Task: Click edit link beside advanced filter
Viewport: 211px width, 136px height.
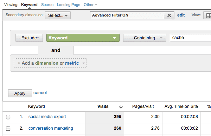Action: 181,15
